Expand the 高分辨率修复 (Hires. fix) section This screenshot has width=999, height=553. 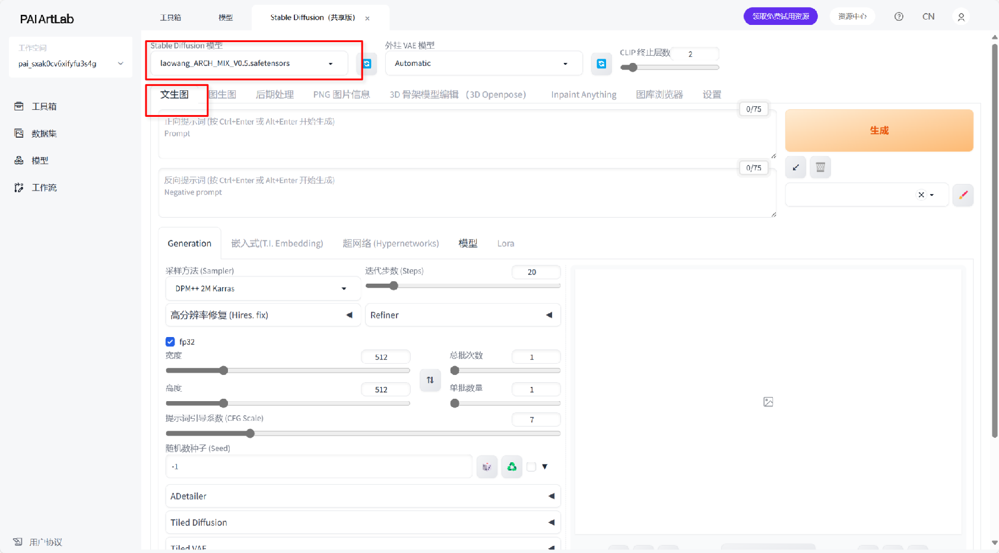pyautogui.click(x=262, y=315)
